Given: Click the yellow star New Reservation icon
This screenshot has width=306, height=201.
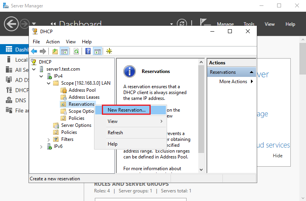Looking at the screenshot, I should pos(109,51).
